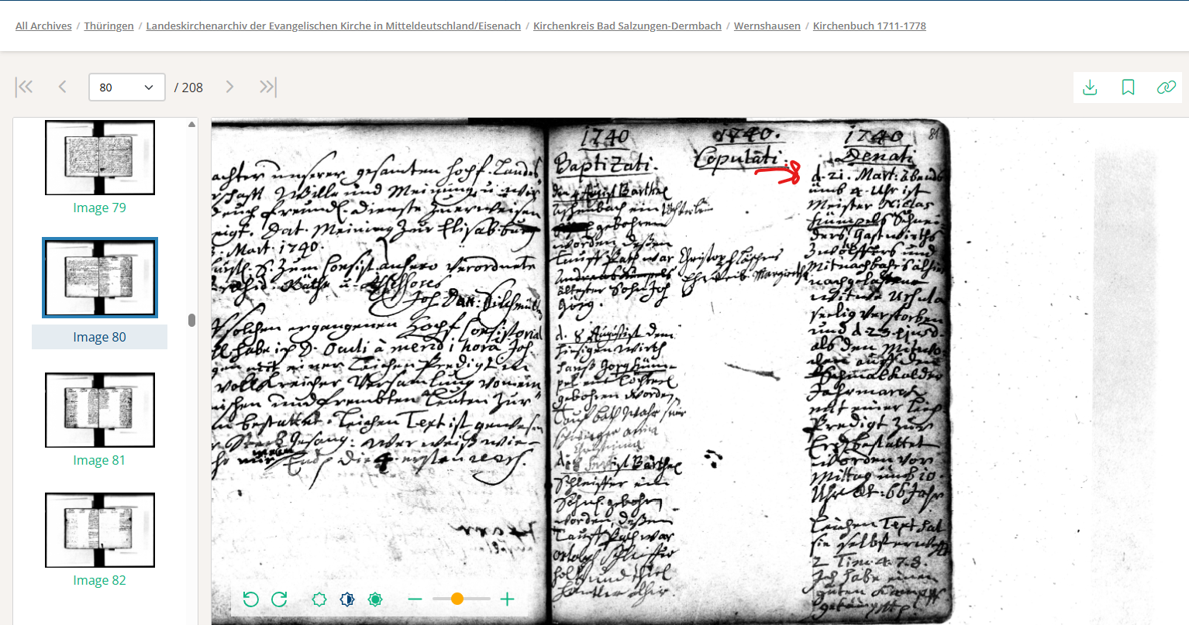1189x625 pixels.
Task: Open the All Archives breadcrumb link
Action: [43, 26]
